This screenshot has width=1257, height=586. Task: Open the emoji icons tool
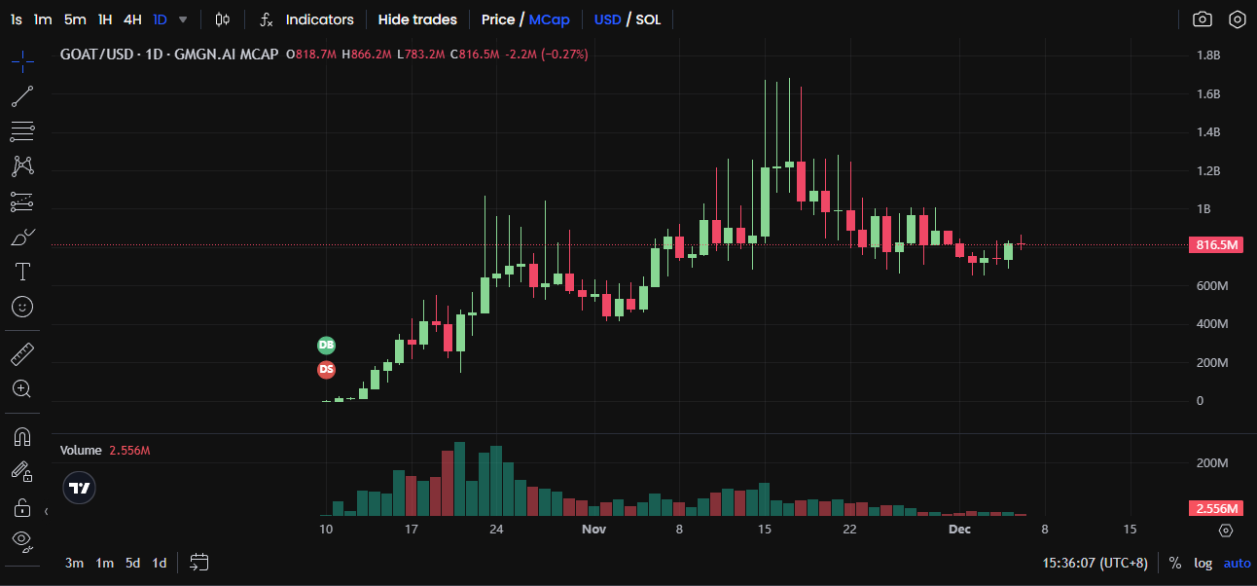point(22,307)
